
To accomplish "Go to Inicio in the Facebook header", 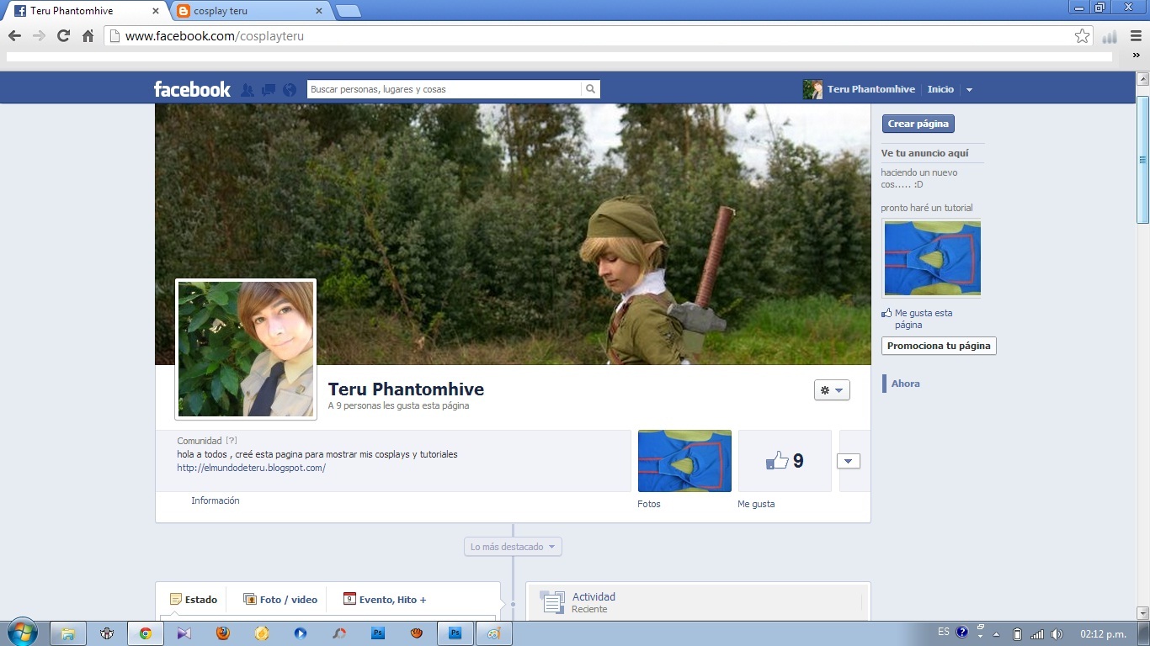I will tap(940, 89).
